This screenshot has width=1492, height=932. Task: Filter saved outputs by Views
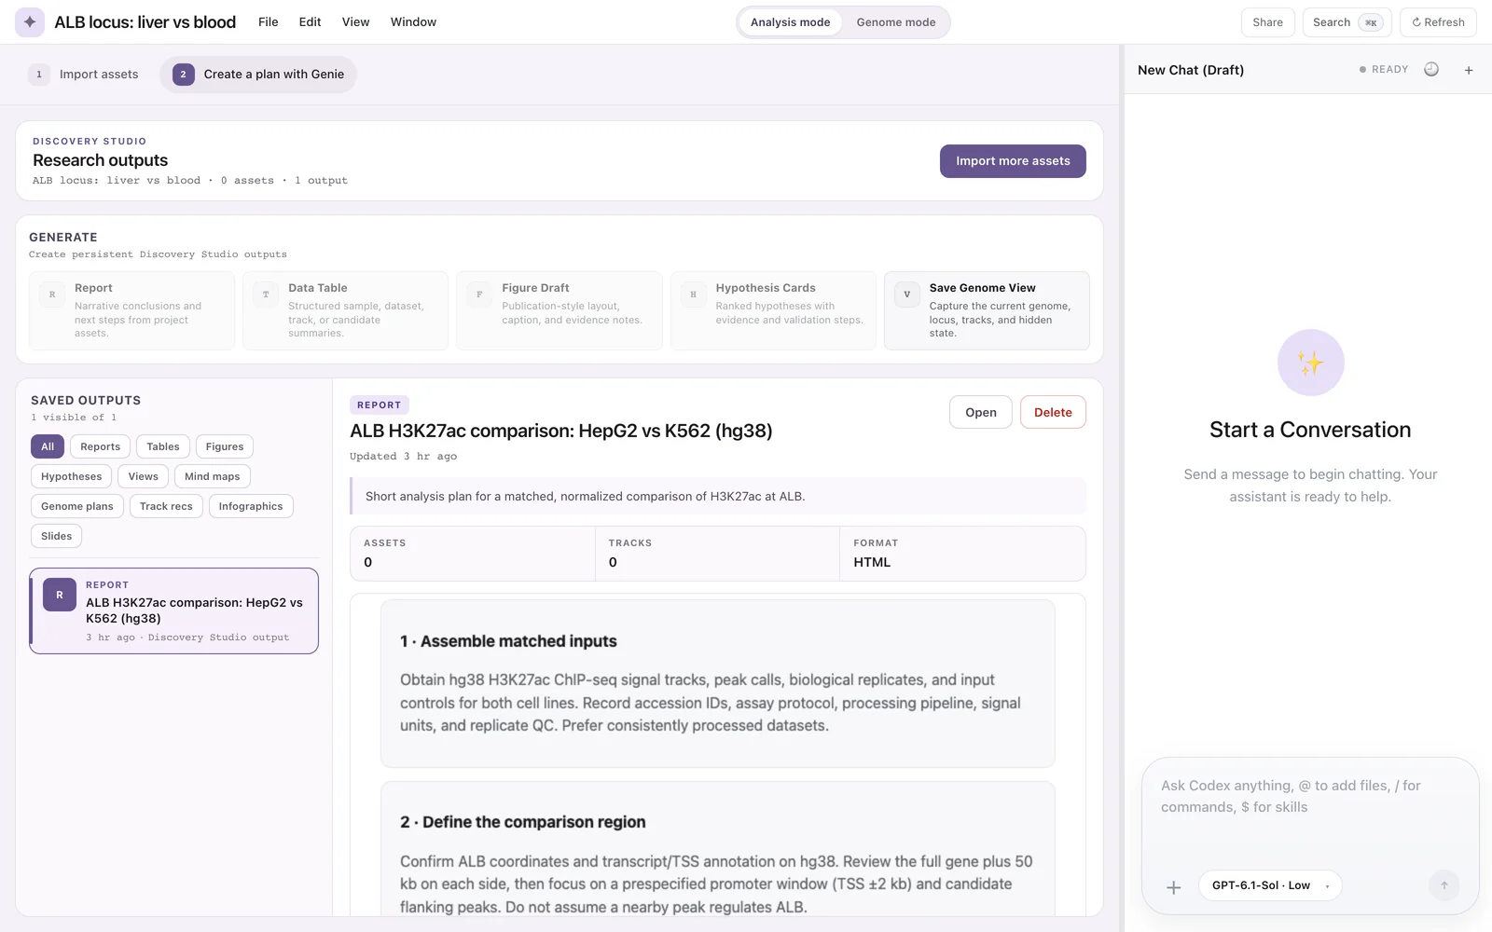click(144, 476)
